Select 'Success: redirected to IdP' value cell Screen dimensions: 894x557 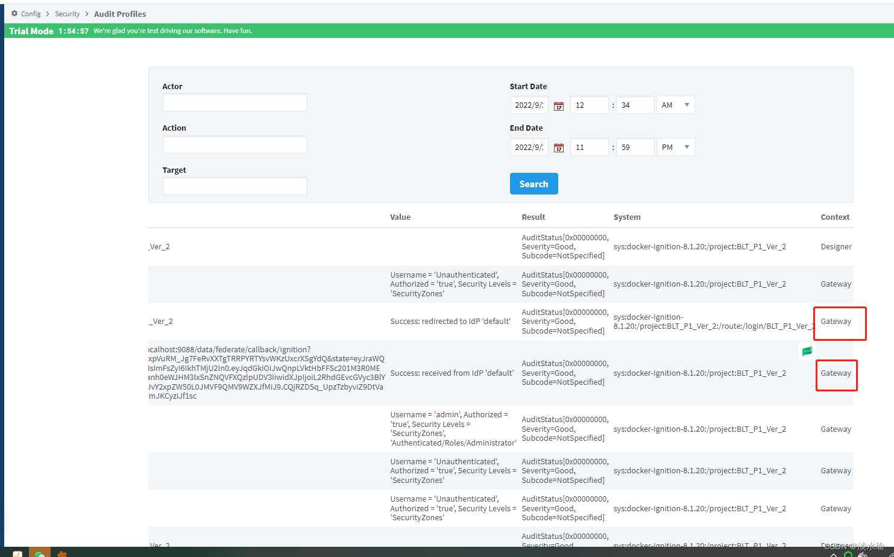[x=450, y=322]
